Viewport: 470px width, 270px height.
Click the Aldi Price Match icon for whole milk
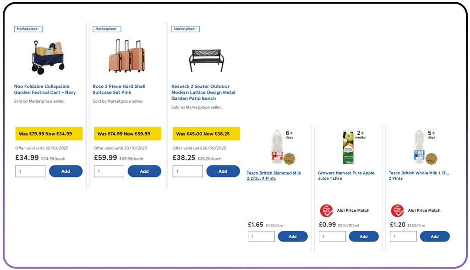click(398, 211)
